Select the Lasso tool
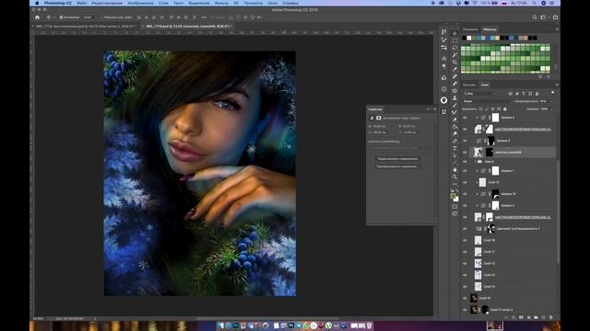The height and width of the screenshot is (331, 590). [454, 48]
